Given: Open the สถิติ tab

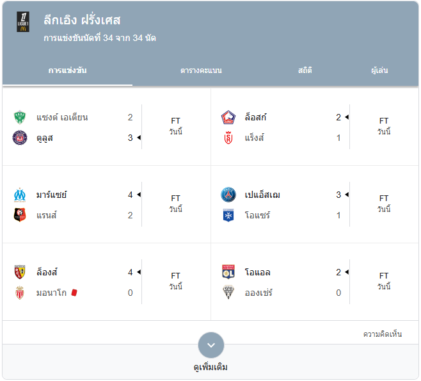Looking at the screenshot, I should [305, 70].
